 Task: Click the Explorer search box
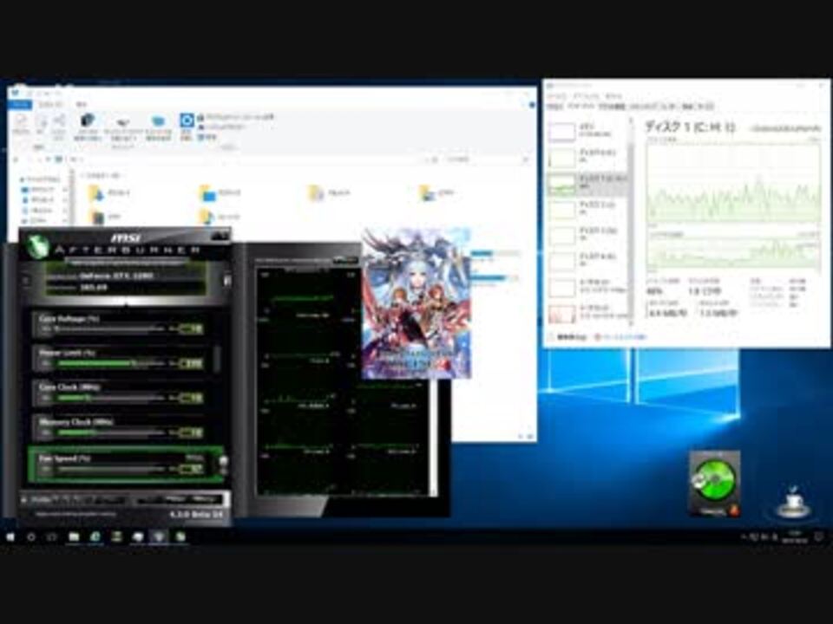point(486,159)
